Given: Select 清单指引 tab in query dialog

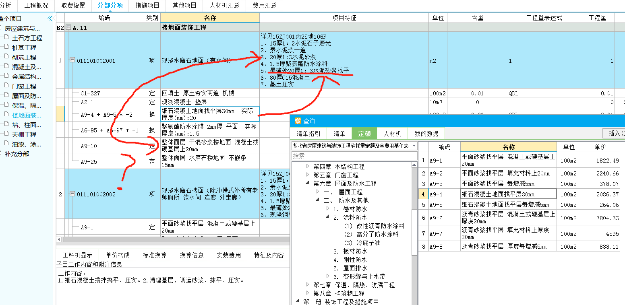Looking at the screenshot, I should (309, 134).
